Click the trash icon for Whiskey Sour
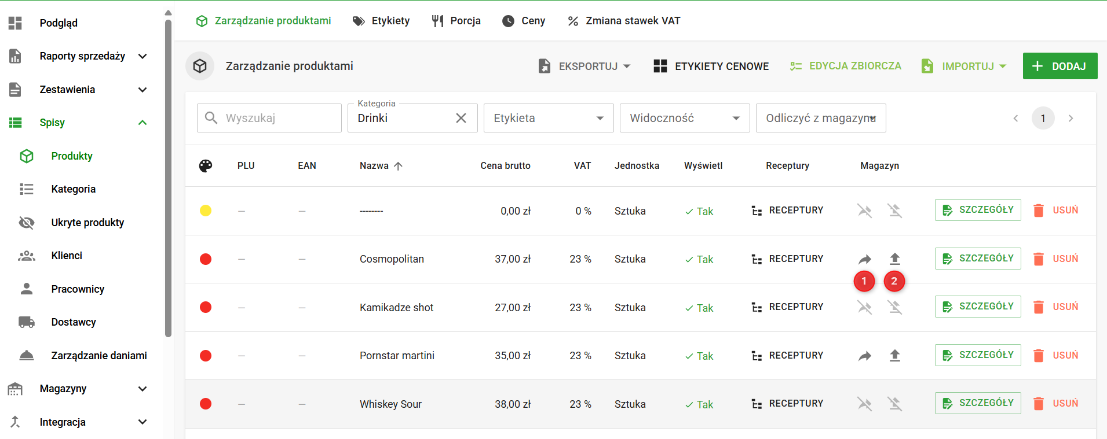The width and height of the screenshot is (1107, 439). point(1039,404)
